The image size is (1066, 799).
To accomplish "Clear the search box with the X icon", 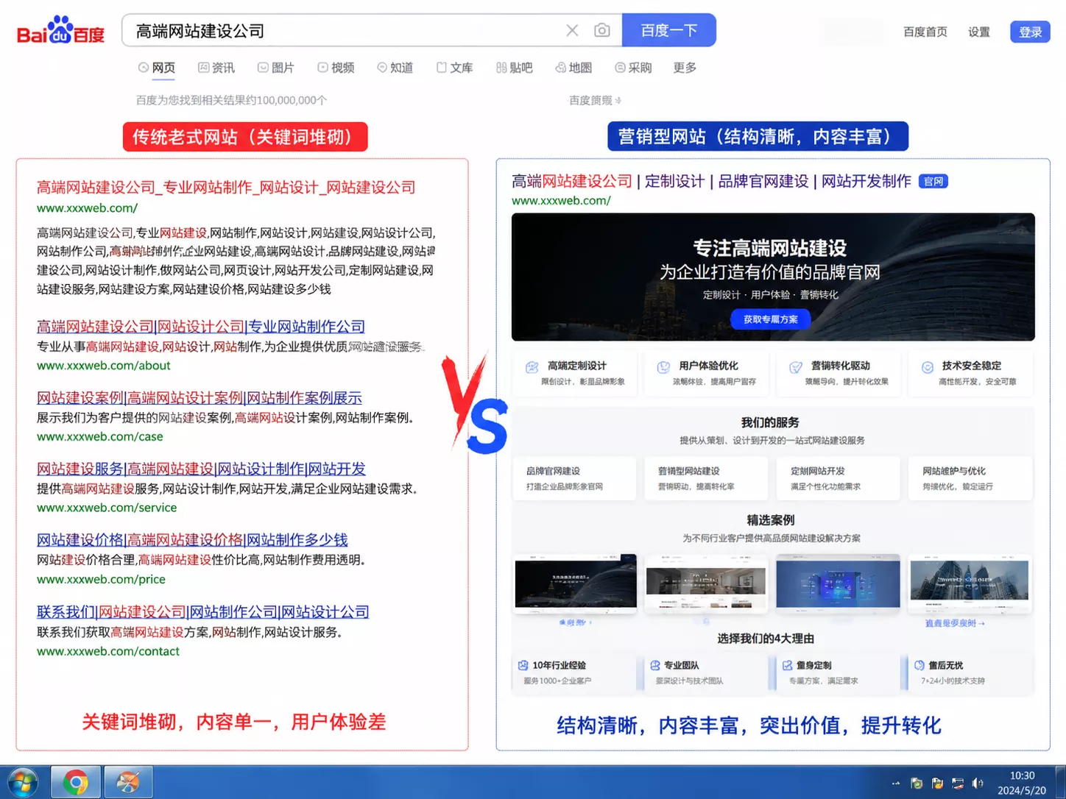I will (572, 30).
